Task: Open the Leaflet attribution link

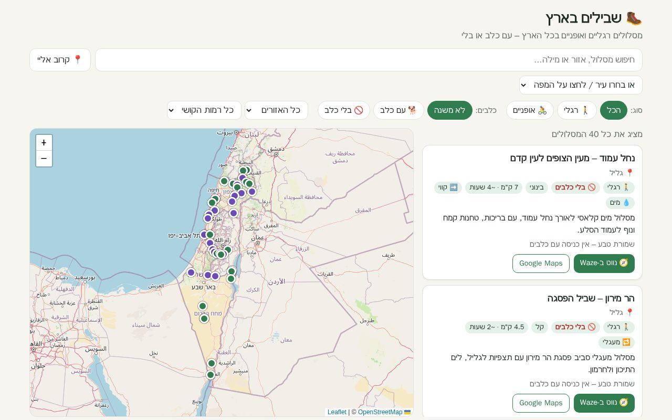Action: pyautogui.click(x=337, y=412)
